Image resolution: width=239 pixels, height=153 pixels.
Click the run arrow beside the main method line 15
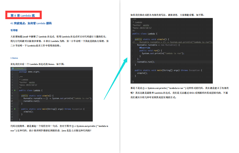pyautogui.click(x=15, y=109)
